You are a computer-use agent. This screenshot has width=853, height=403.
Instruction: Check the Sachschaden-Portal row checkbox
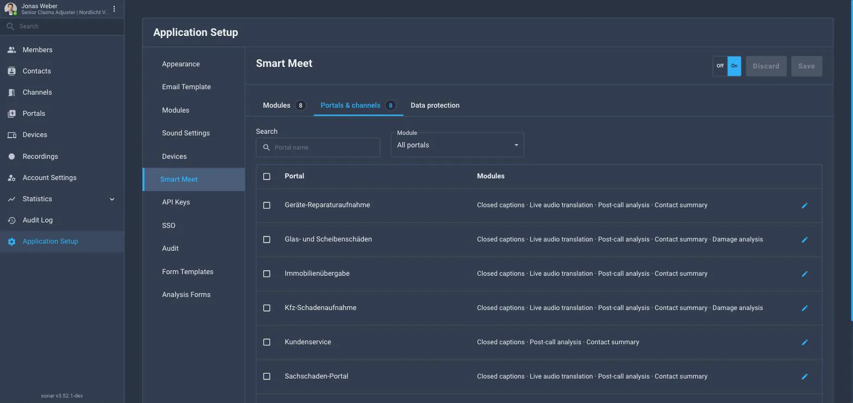click(x=267, y=377)
